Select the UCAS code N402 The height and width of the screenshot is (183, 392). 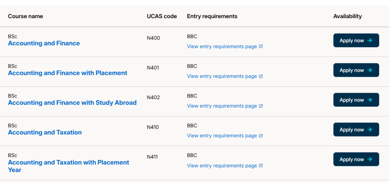point(154,97)
